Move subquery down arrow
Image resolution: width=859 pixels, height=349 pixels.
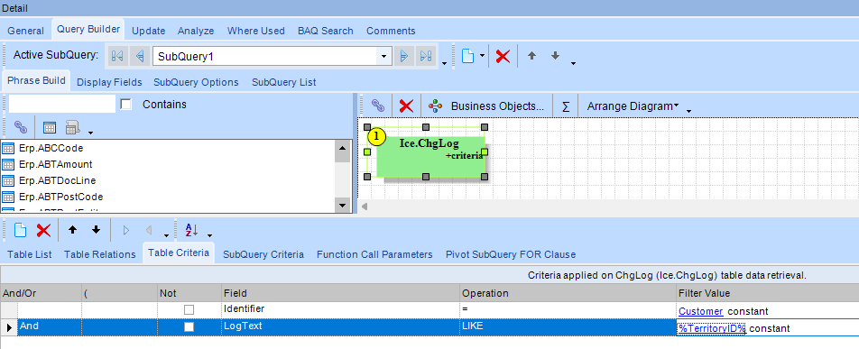(555, 56)
